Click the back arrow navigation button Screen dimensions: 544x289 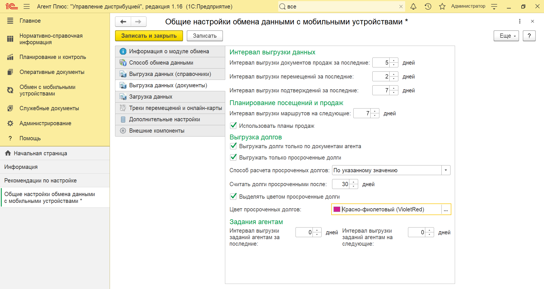pyautogui.click(x=123, y=22)
